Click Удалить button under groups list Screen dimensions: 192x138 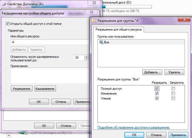coord(174,72)
